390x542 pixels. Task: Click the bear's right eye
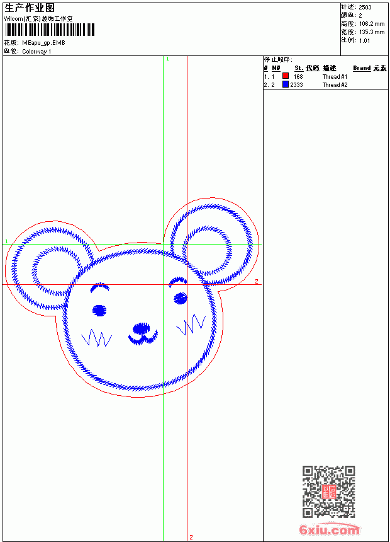pos(180,298)
